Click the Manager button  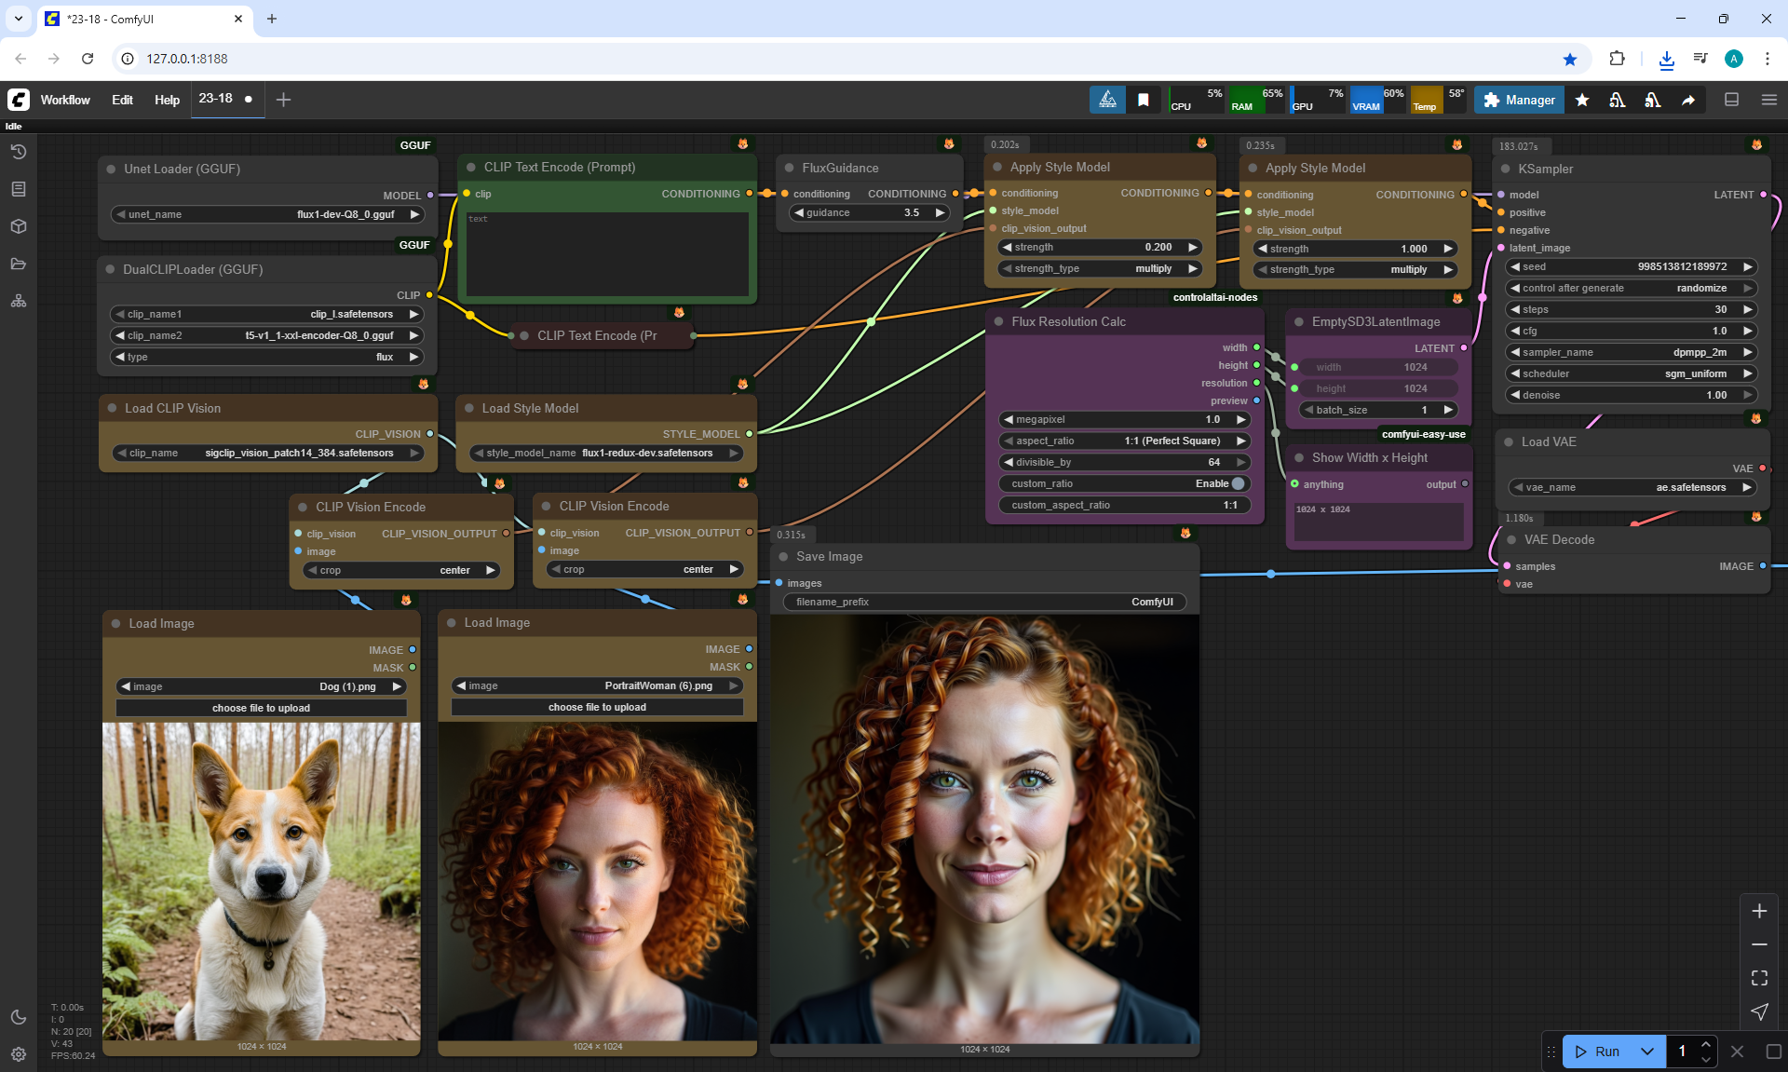click(1519, 100)
